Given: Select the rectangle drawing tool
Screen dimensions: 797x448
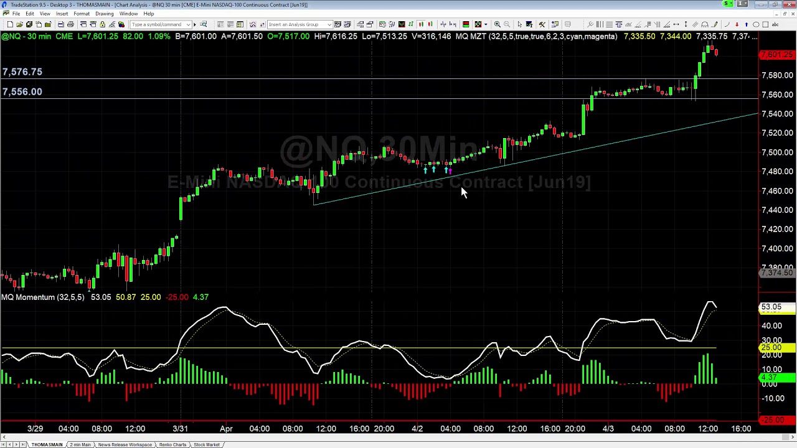Looking at the screenshot, I should [765, 24].
